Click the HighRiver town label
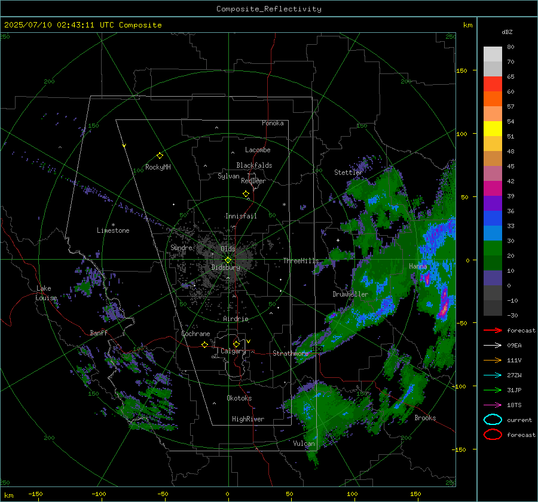The width and height of the screenshot is (538, 502). pos(248,419)
